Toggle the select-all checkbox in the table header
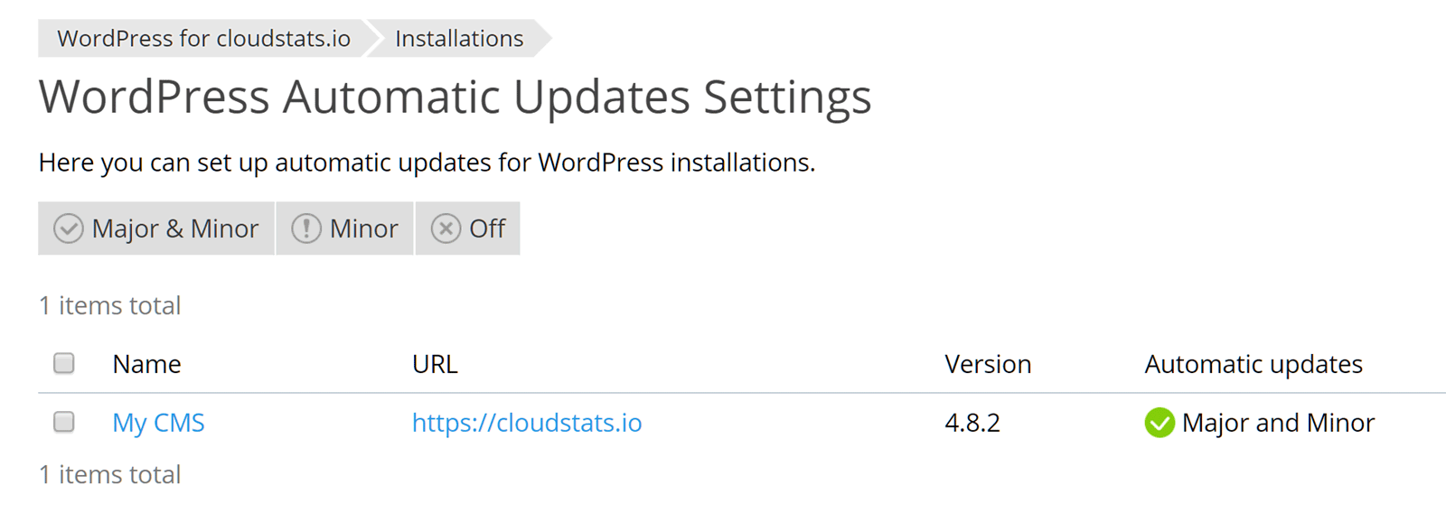The height and width of the screenshot is (523, 1446). click(x=63, y=362)
